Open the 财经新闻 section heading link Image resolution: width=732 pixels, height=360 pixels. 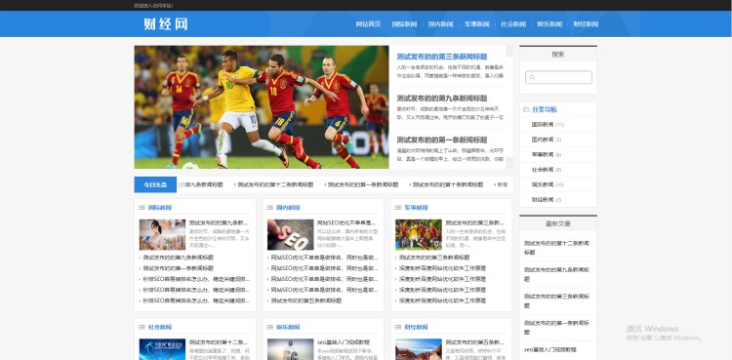click(416, 327)
